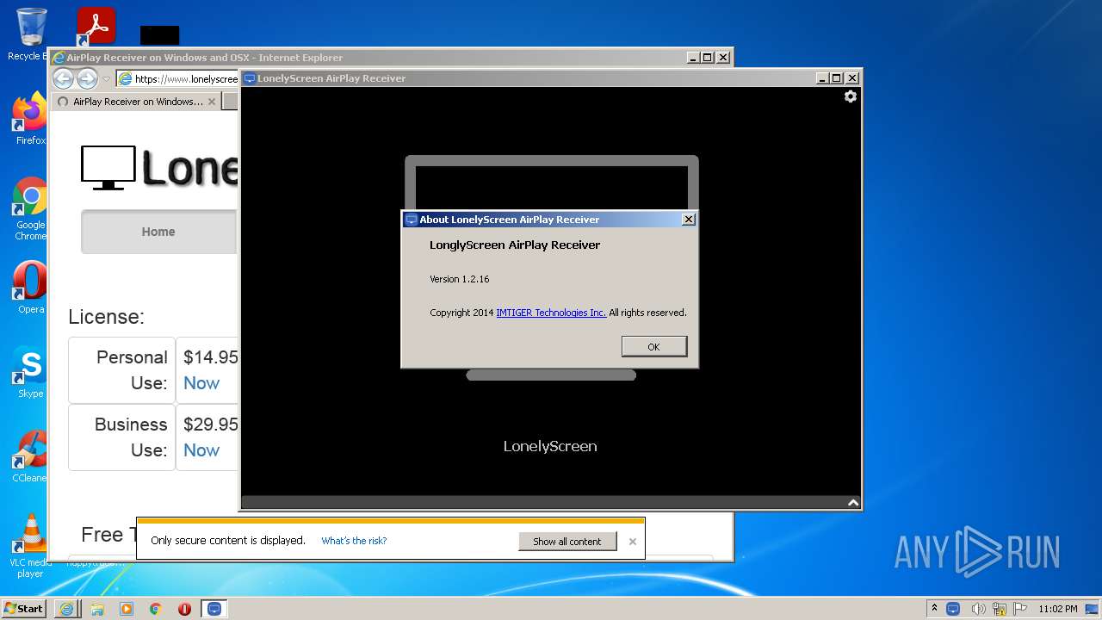Viewport: 1102px width, 620px height.
Task: Launch Firefox from the desktop
Action: pos(30,119)
